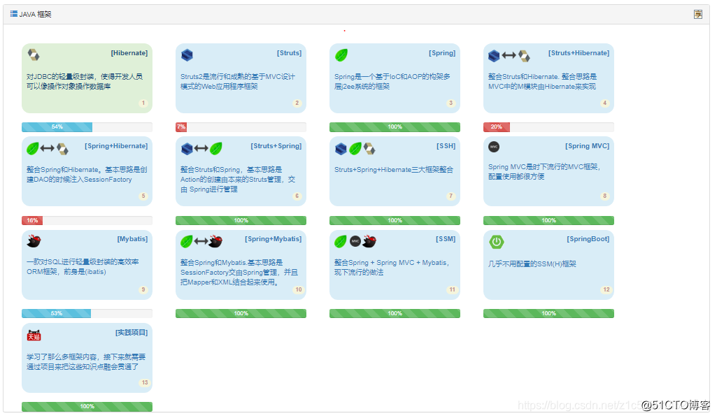Click the Hibernate description starting 对JDBC的轻量级封装

click(85, 81)
